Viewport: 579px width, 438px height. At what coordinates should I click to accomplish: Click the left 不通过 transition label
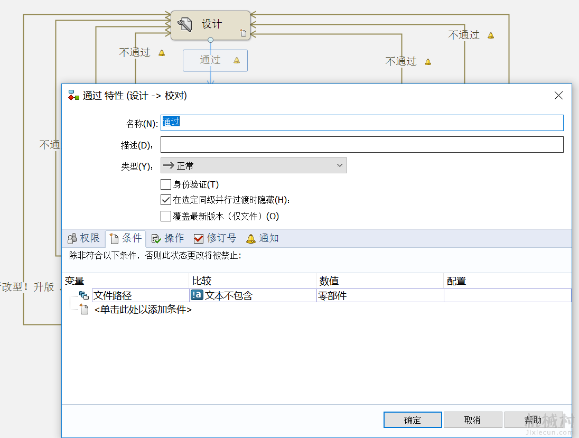[135, 52]
